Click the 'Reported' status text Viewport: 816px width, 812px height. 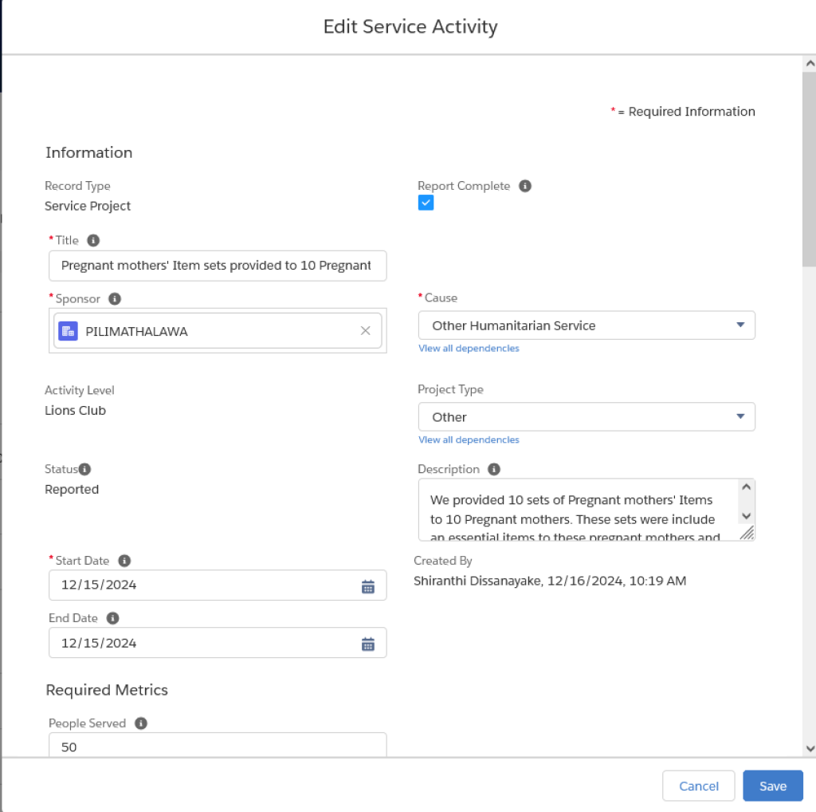72,490
